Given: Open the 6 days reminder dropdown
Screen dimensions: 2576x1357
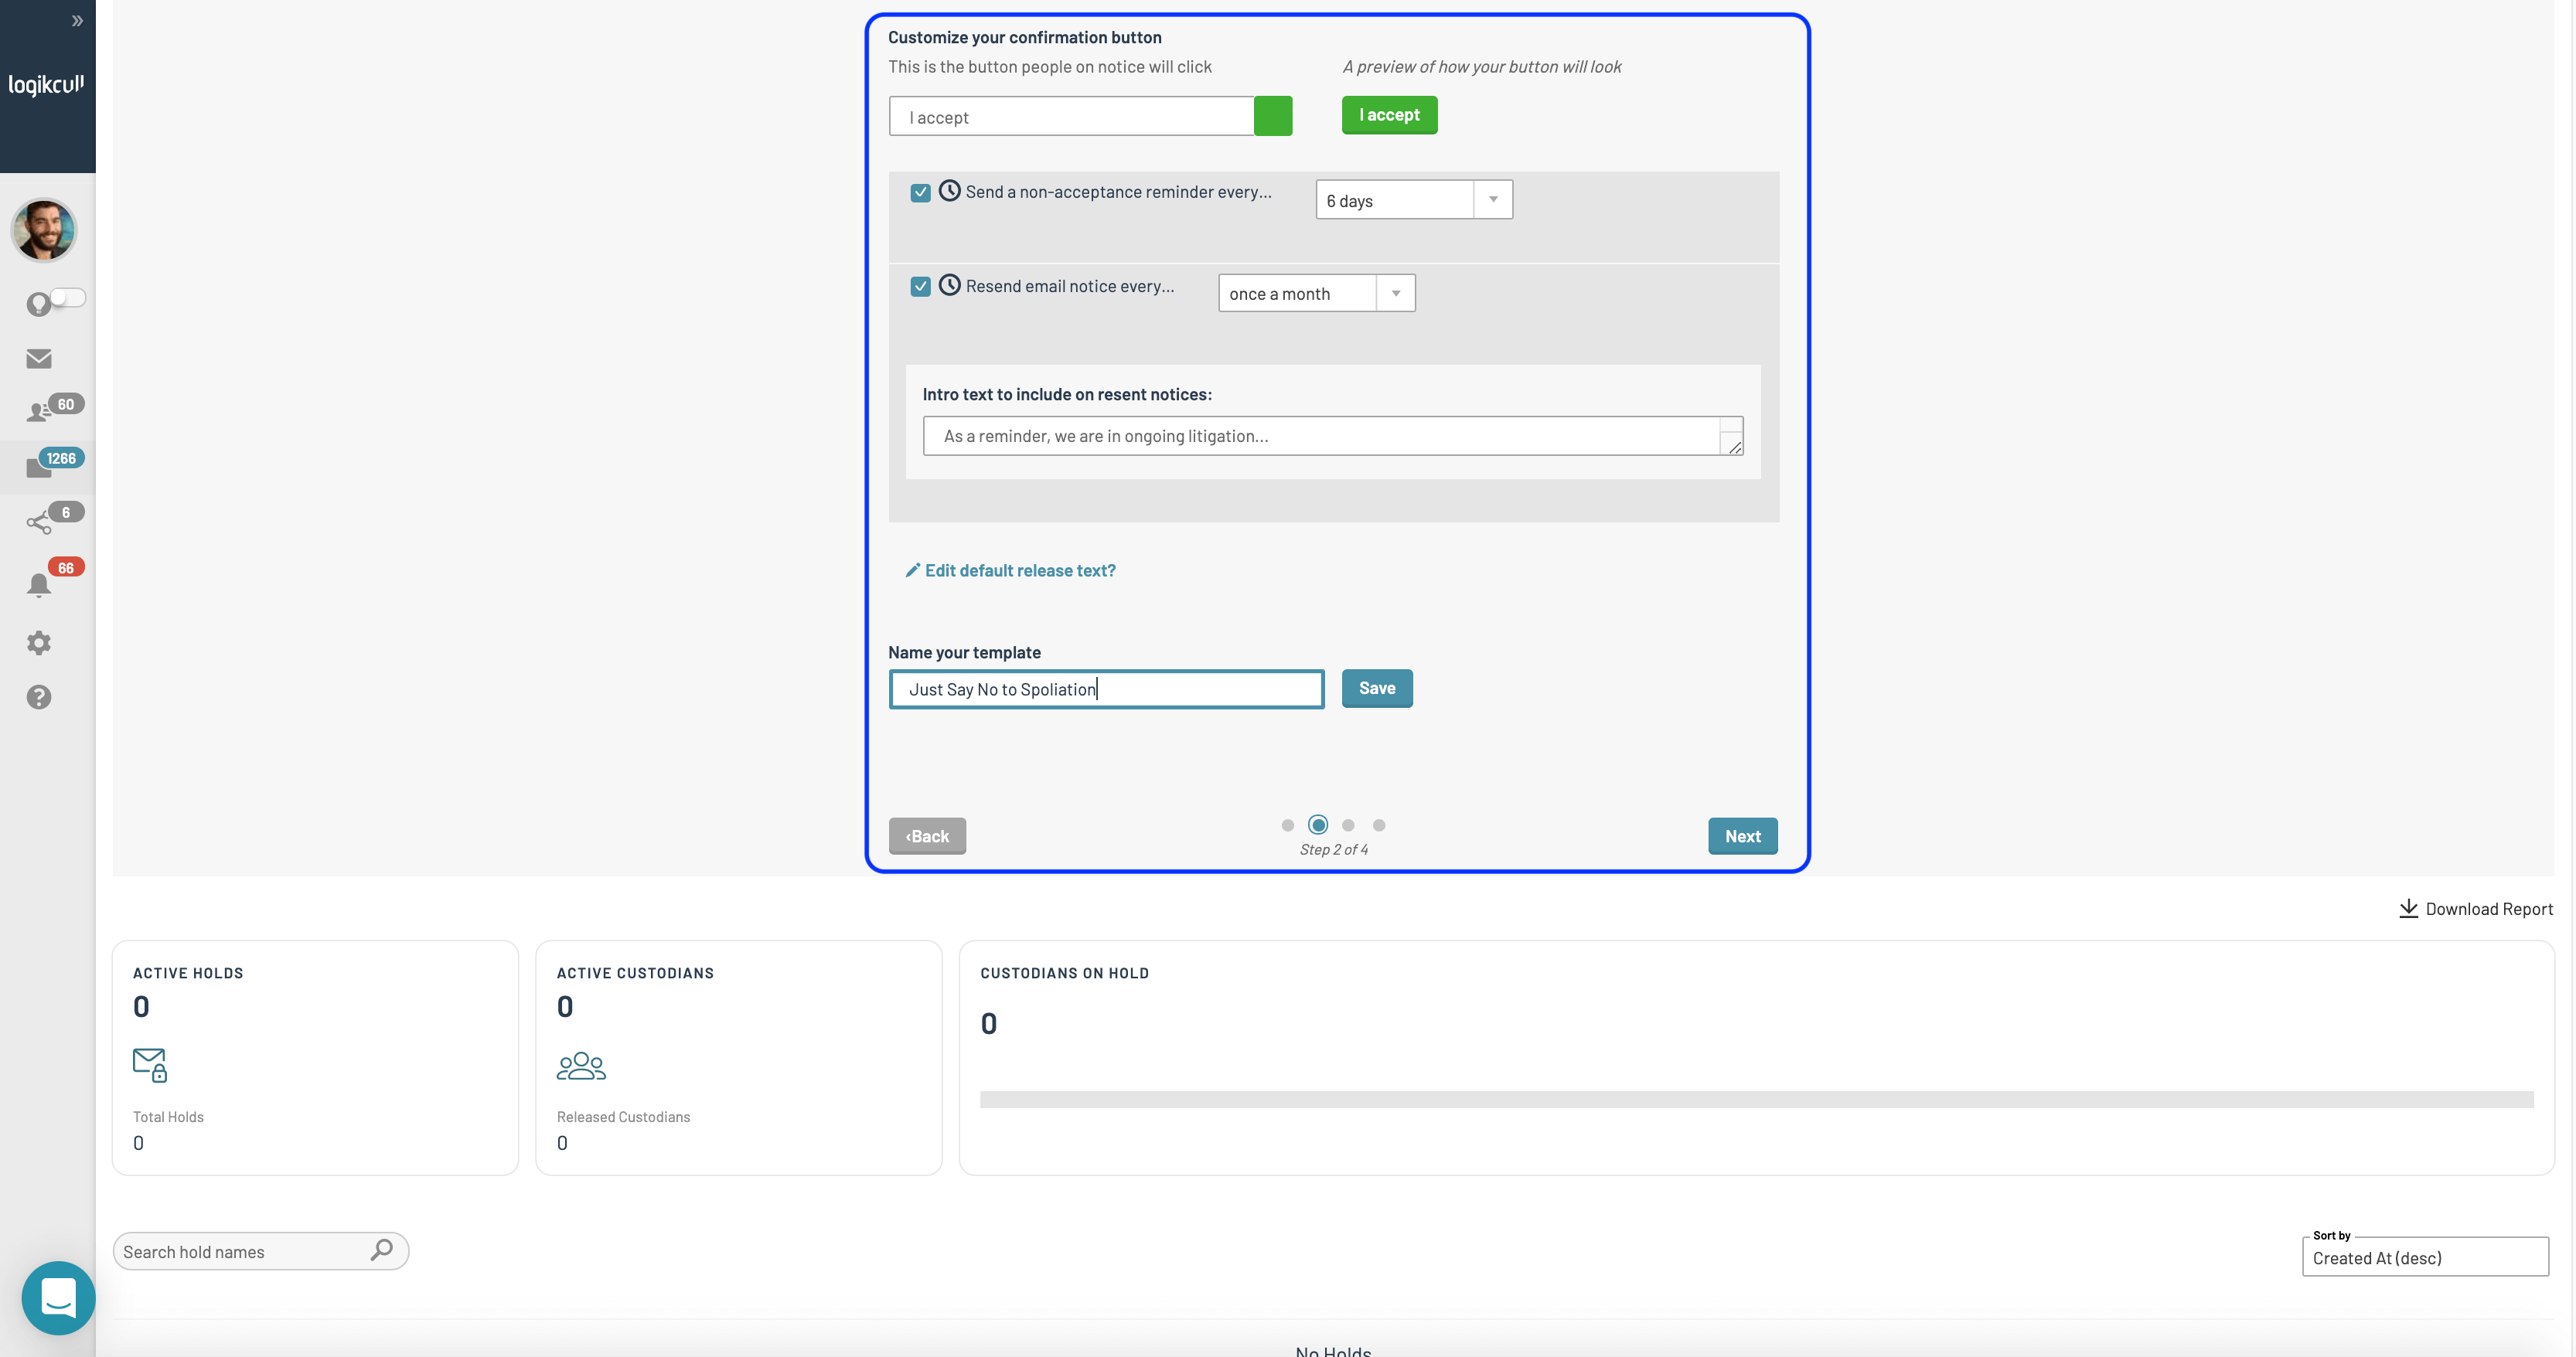Looking at the screenshot, I should pyautogui.click(x=1413, y=200).
